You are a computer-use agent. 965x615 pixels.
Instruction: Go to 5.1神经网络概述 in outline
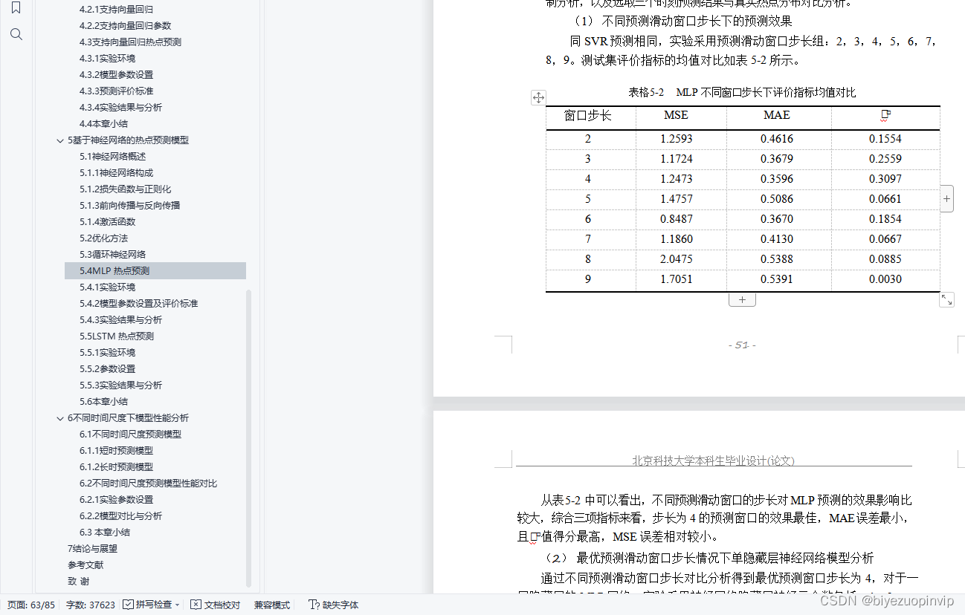point(112,156)
